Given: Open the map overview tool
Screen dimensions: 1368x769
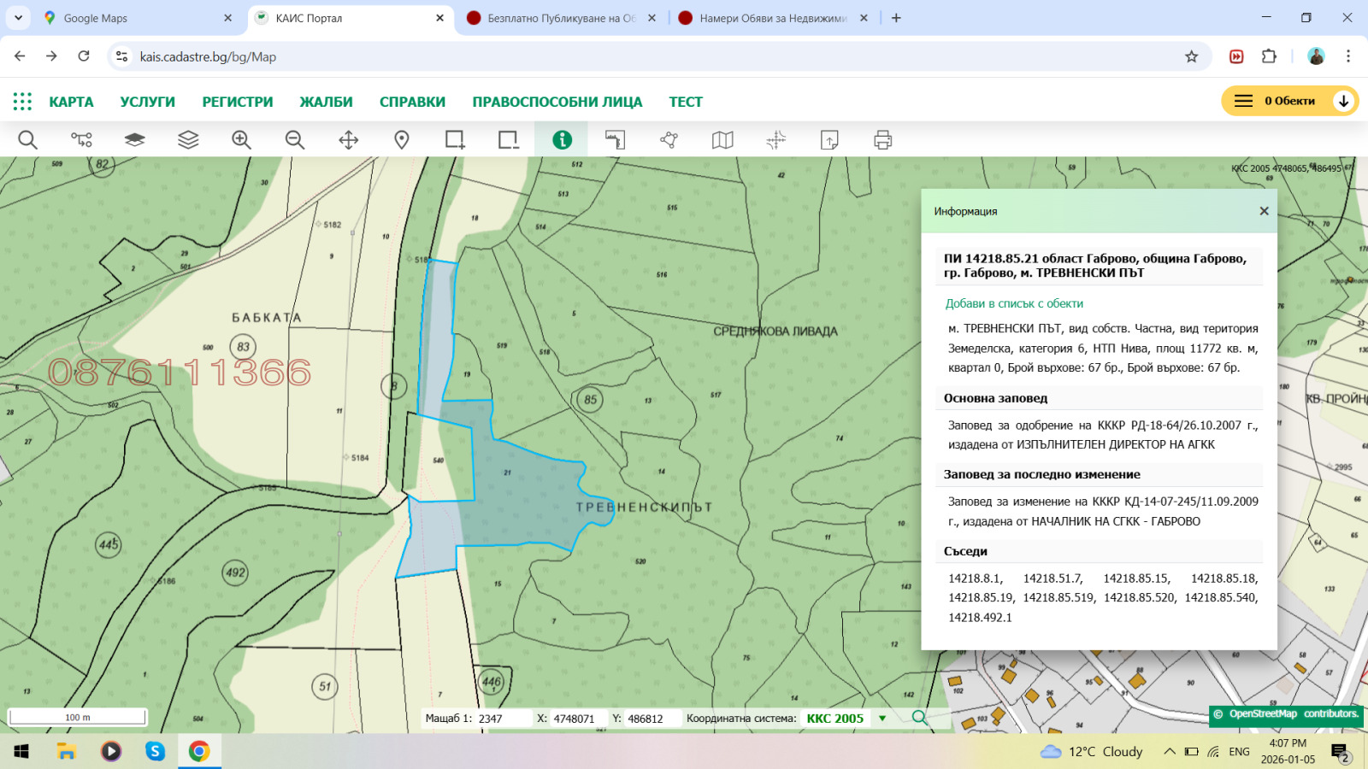Looking at the screenshot, I should pos(722,139).
